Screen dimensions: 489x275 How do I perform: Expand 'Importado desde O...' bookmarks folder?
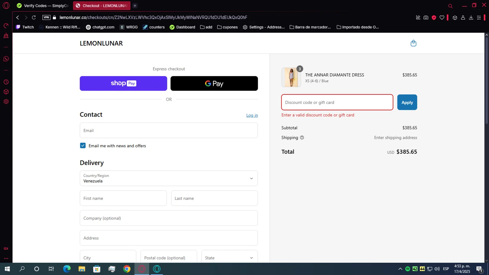click(358, 27)
